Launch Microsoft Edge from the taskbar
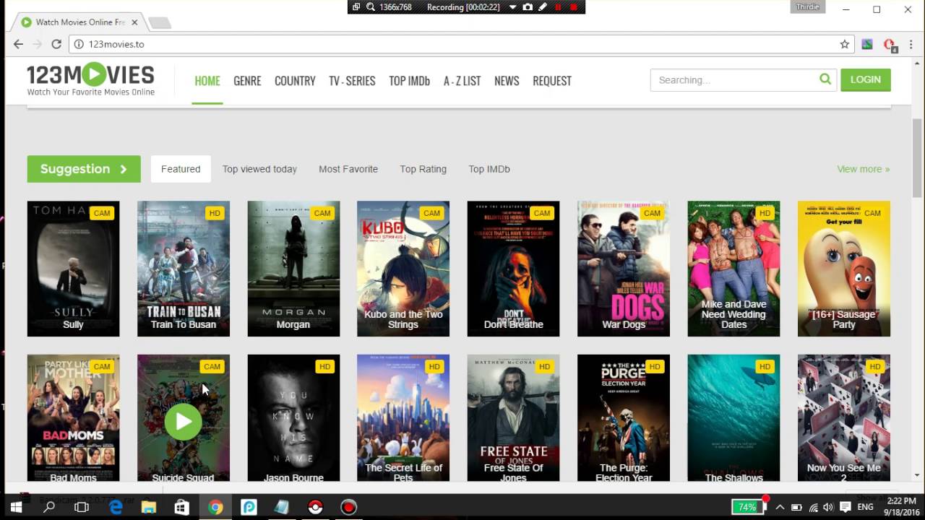 point(116,507)
